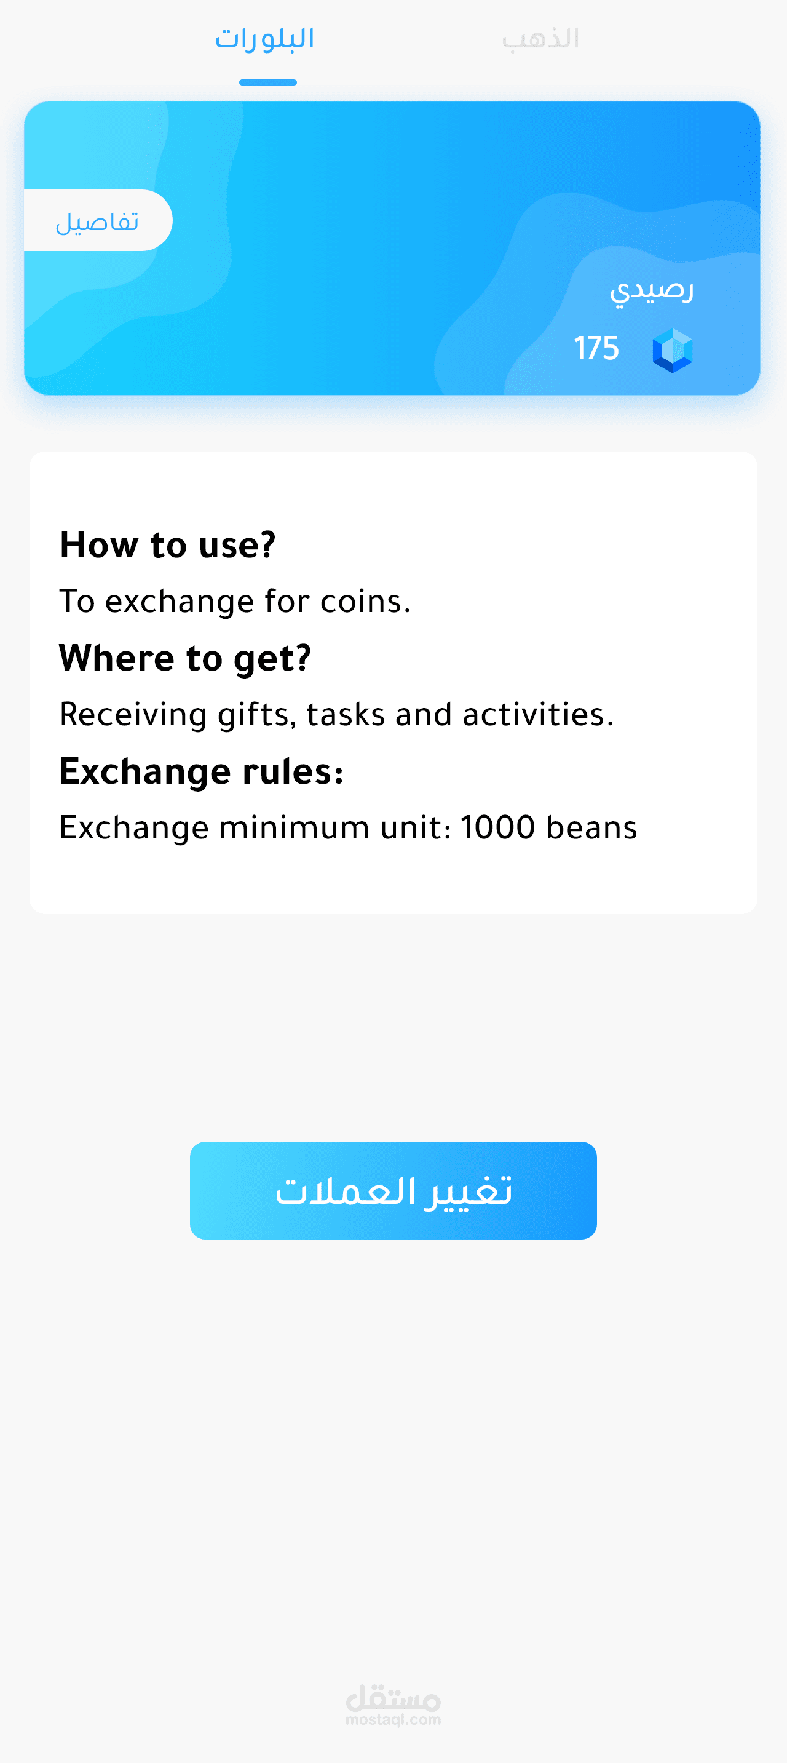Click the "To exchange for coins." text
This screenshot has height=1763, width=787.
pyautogui.click(x=235, y=602)
